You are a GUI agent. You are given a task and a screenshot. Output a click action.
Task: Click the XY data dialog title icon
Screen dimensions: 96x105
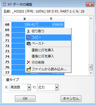[5, 4]
